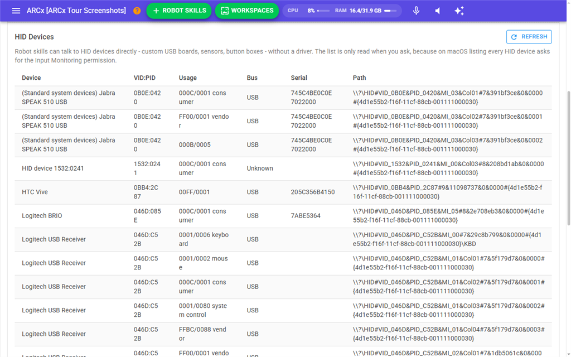The height and width of the screenshot is (357, 571).
Task: Click the ARCx Tour Screenshots title
Action: click(x=76, y=11)
